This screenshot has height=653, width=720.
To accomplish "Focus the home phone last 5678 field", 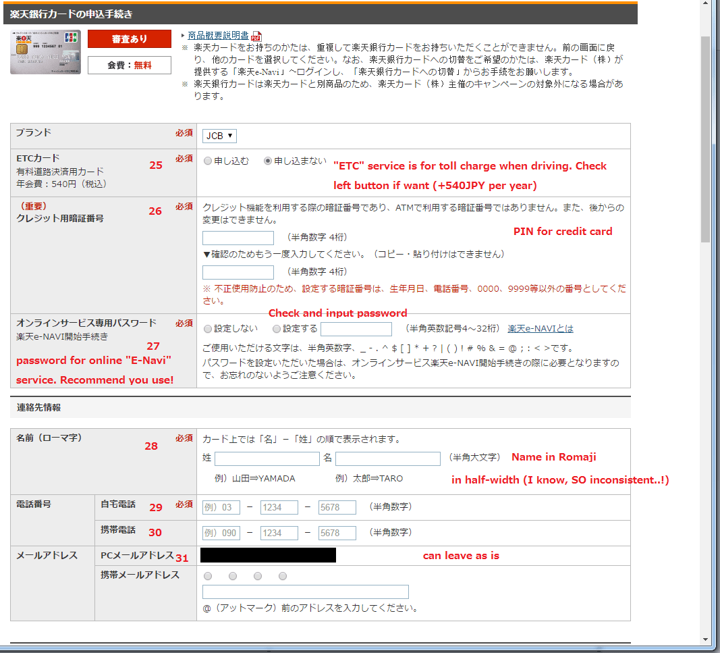I will click(337, 507).
